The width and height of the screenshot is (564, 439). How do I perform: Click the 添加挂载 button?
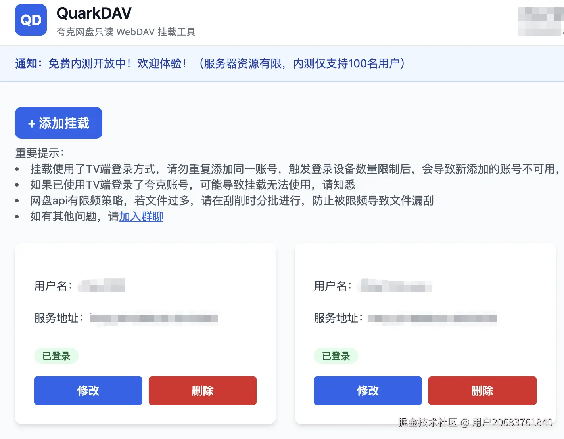click(x=58, y=123)
